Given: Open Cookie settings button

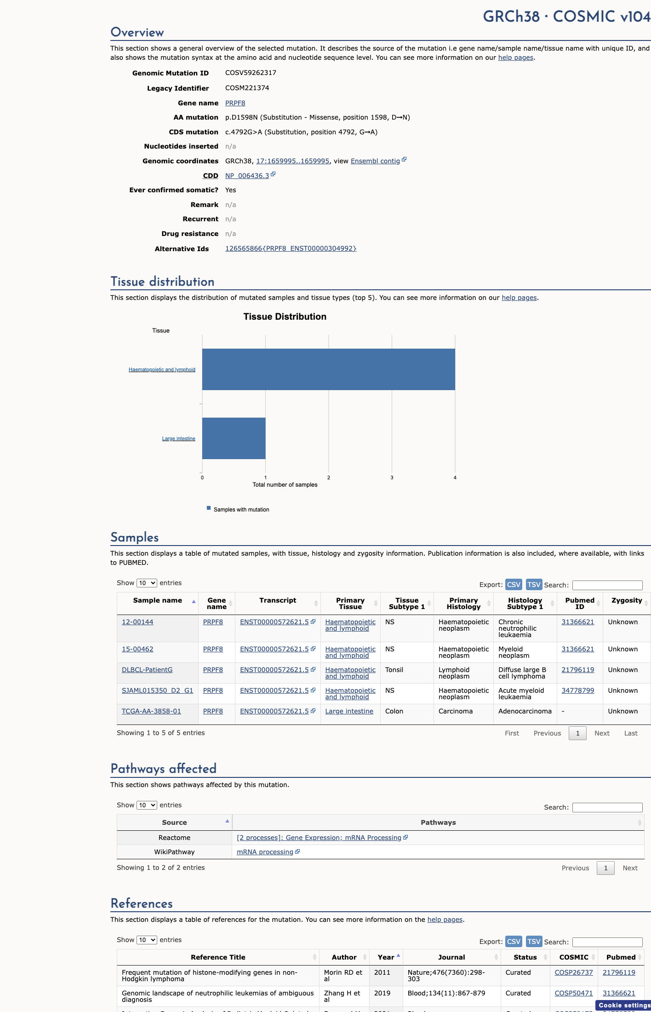Looking at the screenshot, I should [623, 1005].
